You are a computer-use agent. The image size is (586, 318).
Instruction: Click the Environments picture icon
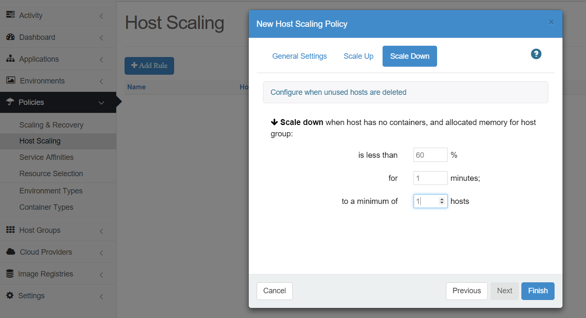[11, 81]
